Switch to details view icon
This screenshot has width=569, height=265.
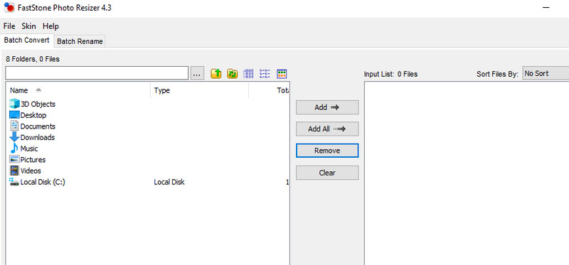[248, 74]
